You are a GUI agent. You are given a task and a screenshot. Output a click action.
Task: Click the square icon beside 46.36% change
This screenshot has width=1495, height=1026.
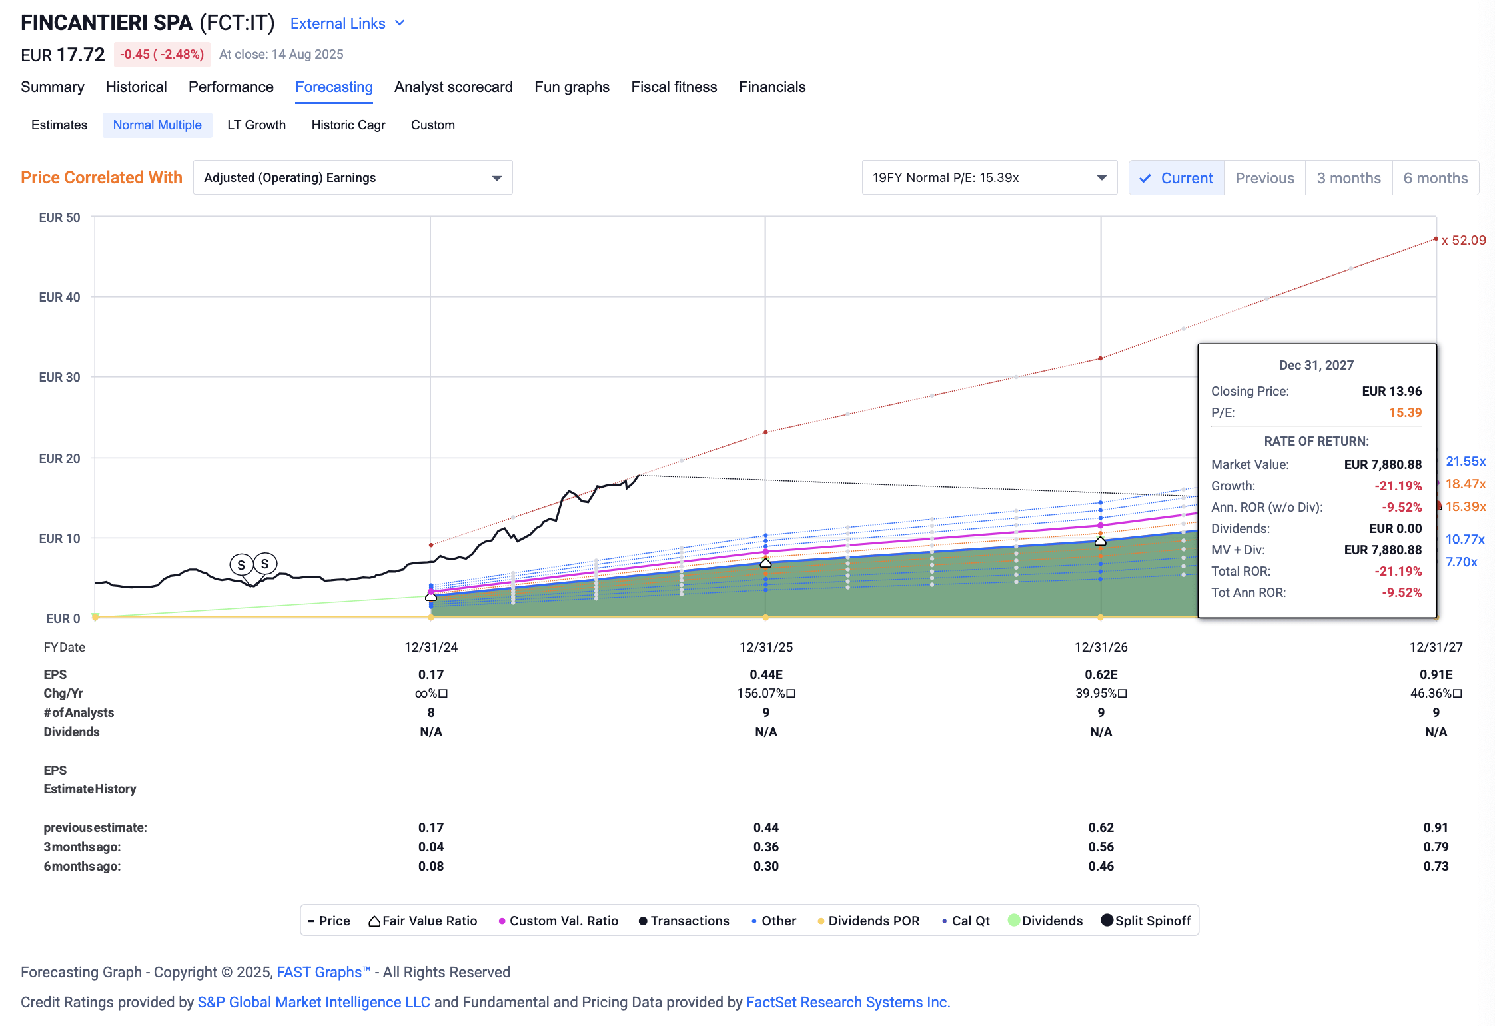(1458, 694)
